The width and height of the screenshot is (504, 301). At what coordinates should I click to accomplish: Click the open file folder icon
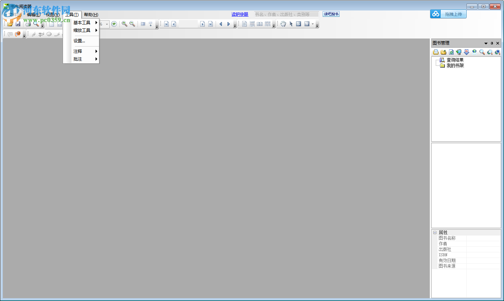click(x=10, y=24)
